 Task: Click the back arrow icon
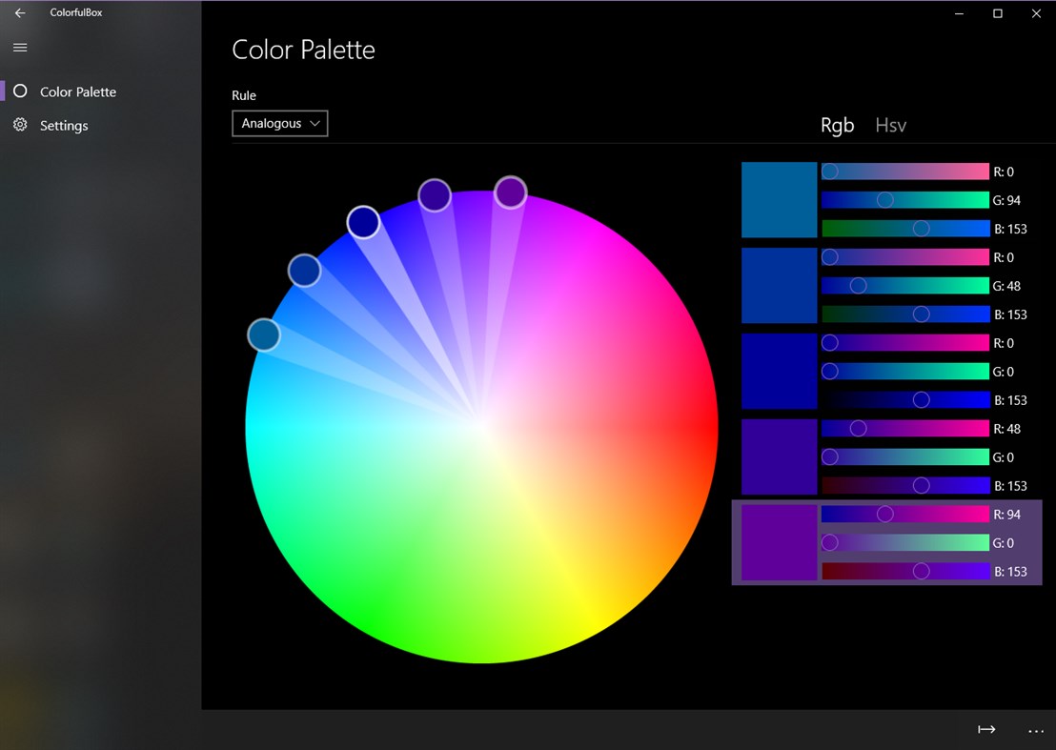(x=20, y=13)
